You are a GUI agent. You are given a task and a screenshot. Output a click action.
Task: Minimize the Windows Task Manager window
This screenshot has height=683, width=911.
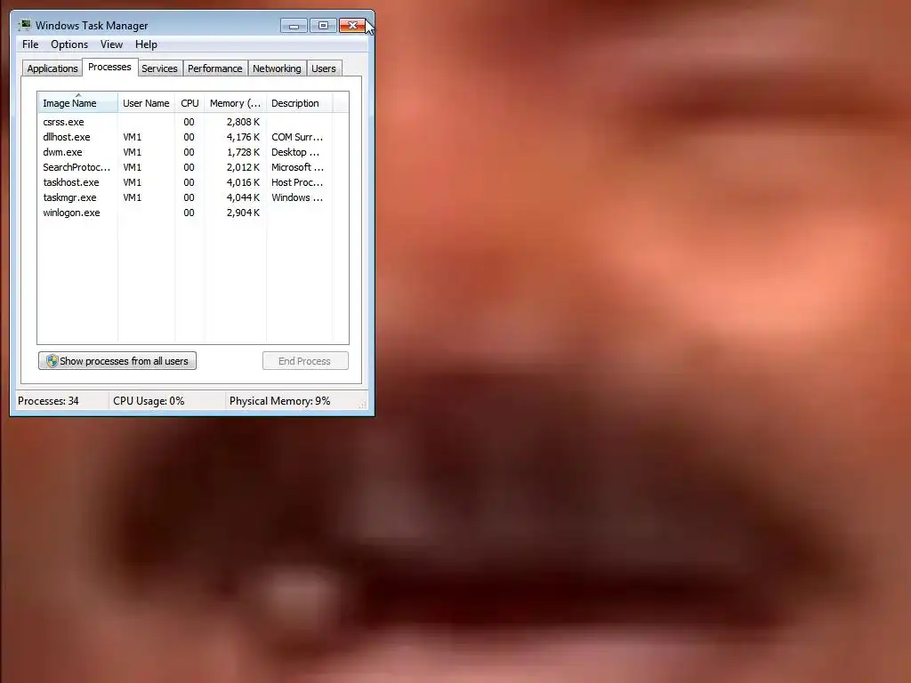click(x=294, y=26)
